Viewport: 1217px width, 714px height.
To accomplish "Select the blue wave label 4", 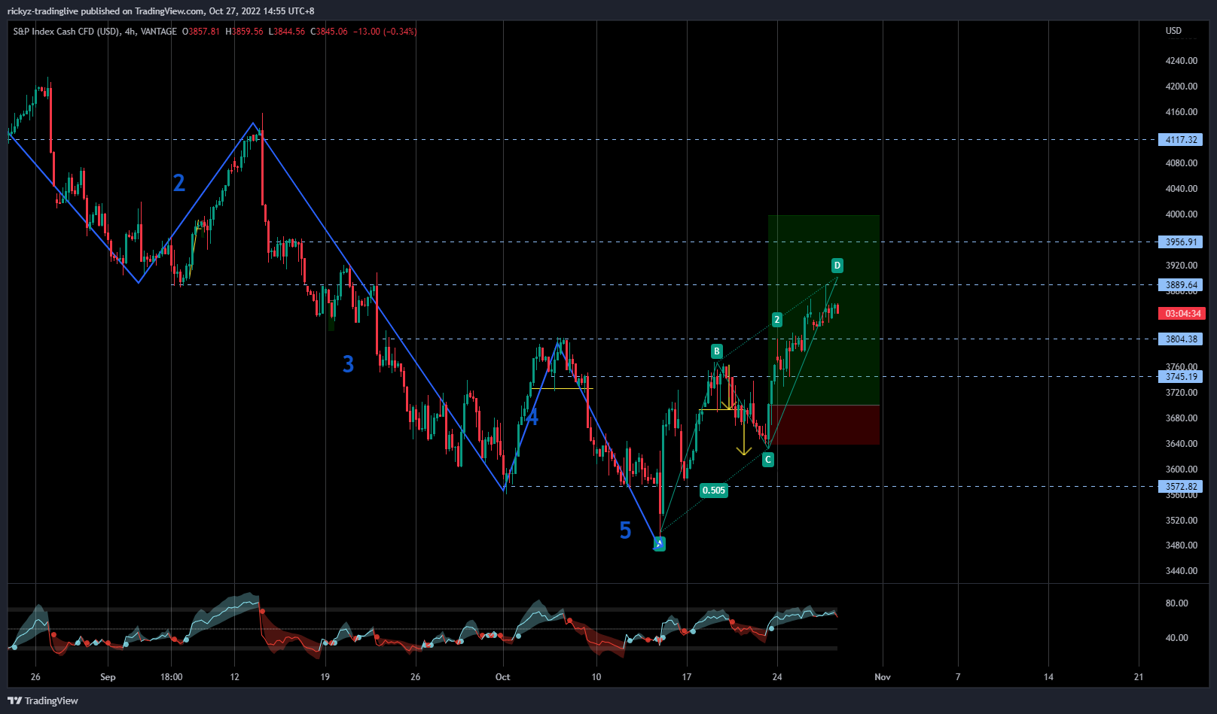I will click(532, 417).
